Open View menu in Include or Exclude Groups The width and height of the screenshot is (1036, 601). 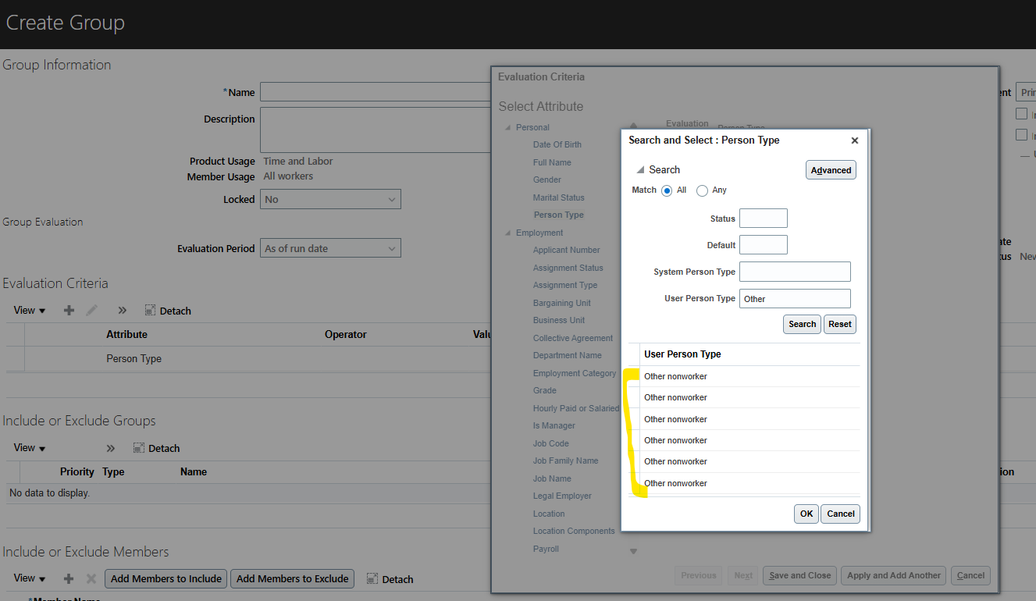(30, 448)
